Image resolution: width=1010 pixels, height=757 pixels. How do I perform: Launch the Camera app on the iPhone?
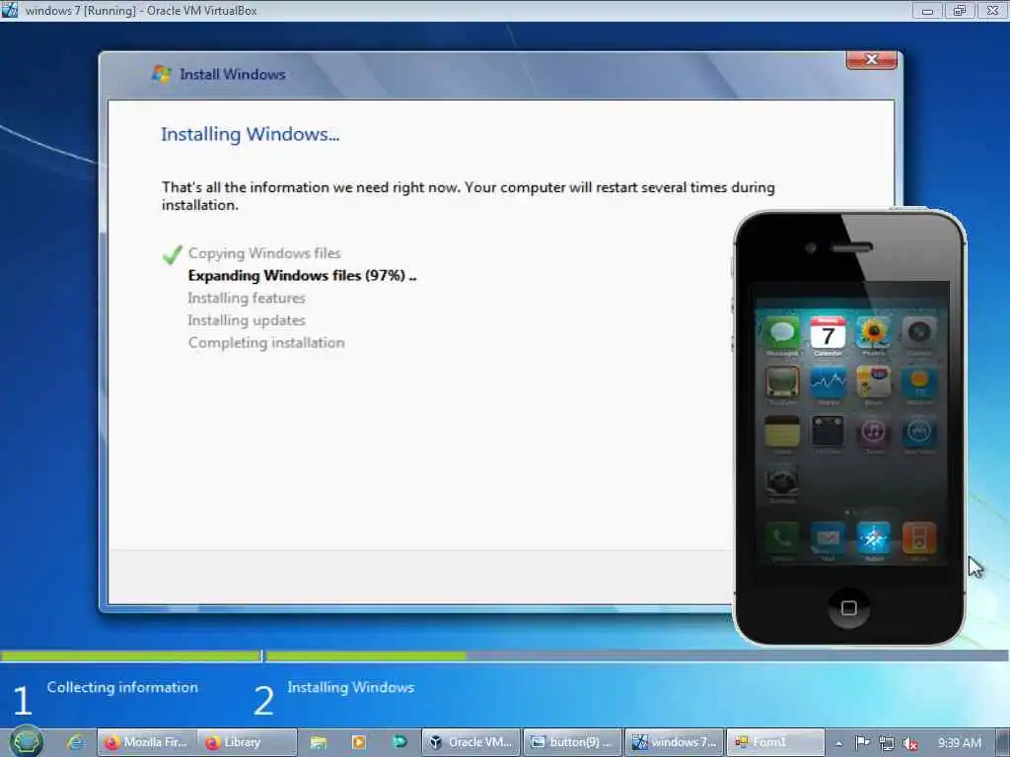(919, 333)
